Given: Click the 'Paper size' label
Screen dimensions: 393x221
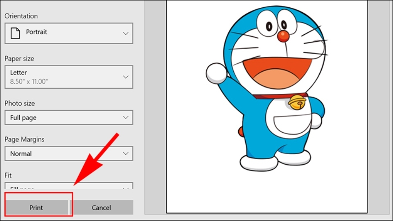Looking at the screenshot, I should click(19, 59).
